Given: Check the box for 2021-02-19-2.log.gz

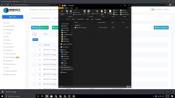Looking at the screenshot, I should (35, 84).
